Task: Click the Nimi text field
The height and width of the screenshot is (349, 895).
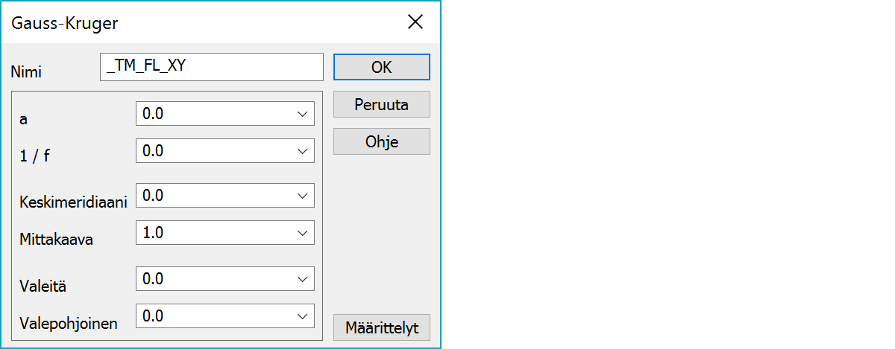Action: 211,66
